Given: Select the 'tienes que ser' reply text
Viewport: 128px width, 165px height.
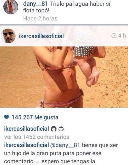Looking at the screenshot, I should coord(100,145).
